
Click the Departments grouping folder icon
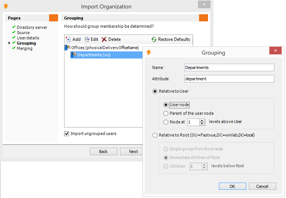coord(73,55)
